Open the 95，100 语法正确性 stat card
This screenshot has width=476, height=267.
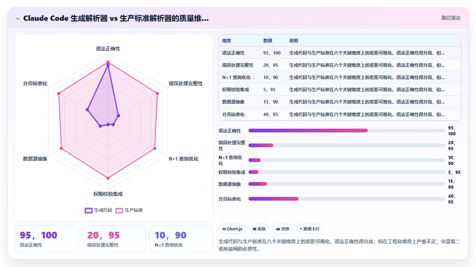(46, 239)
